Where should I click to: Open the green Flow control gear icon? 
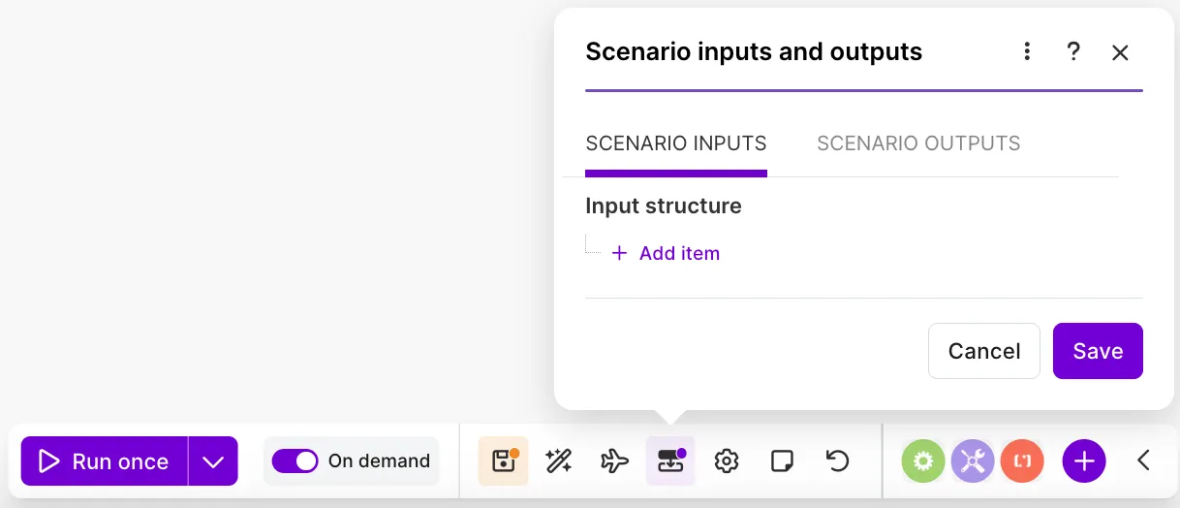click(923, 461)
